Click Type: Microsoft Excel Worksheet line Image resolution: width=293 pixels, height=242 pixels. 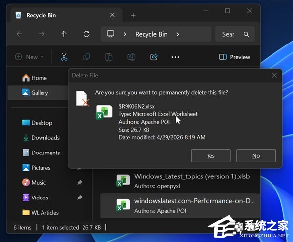click(158, 114)
